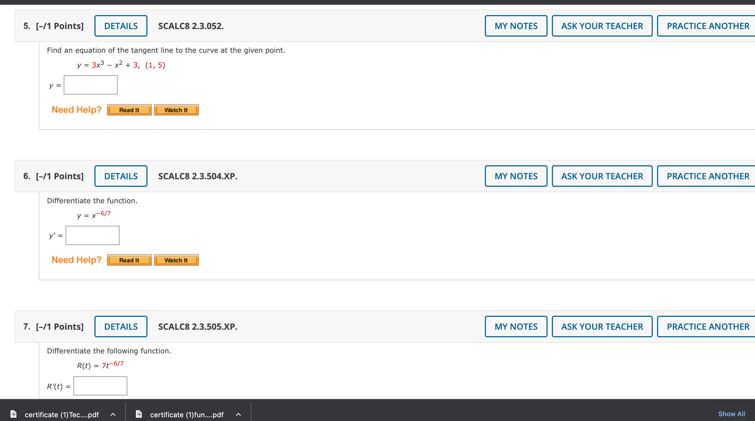This screenshot has width=755, height=421.
Task: Expand chevron next to certificate (1)fun....pdf
Action: pos(238,414)
